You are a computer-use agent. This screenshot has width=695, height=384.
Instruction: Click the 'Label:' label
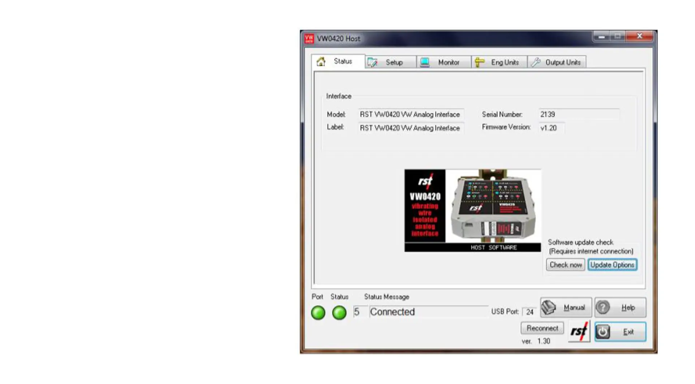(335, 127)
